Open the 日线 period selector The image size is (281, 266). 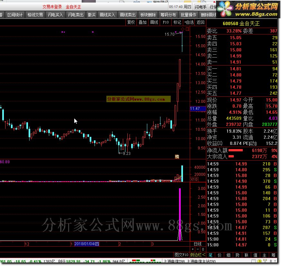(198, 244)
